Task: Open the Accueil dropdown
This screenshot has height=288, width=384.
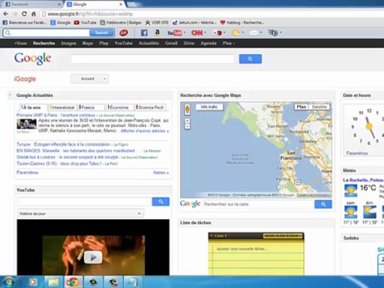Action: click(90, 79)
